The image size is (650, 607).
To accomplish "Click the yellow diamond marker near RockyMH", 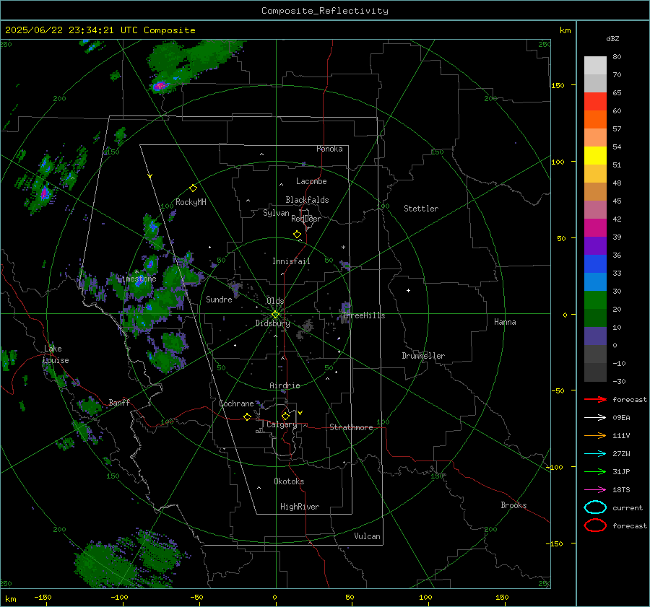I will (193, 188).
